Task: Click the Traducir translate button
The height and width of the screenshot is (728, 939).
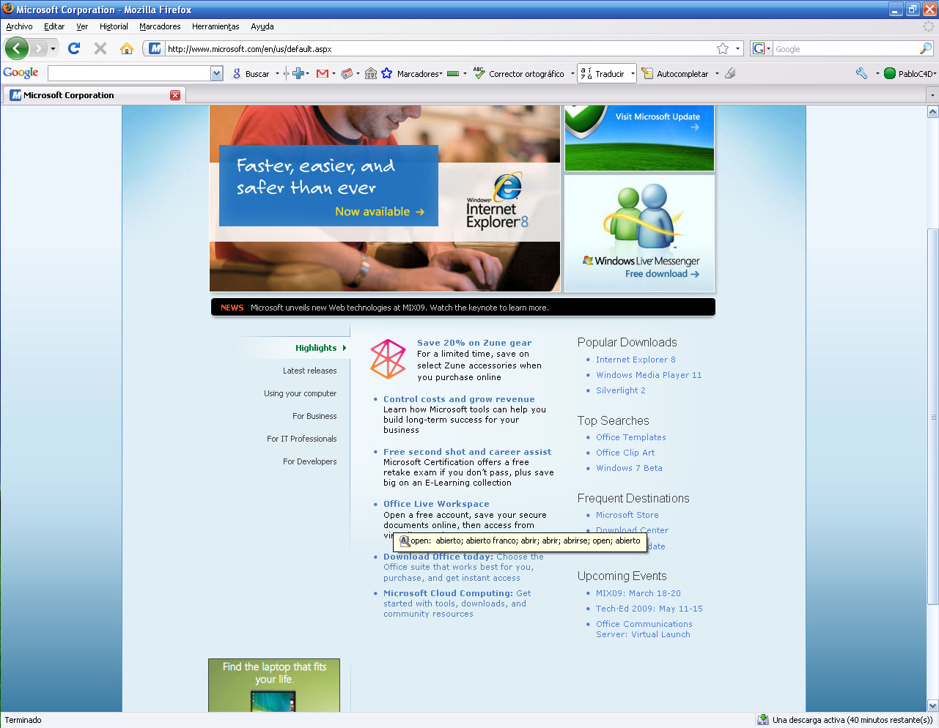Action: pyautogui.click(x=603, y=73)
